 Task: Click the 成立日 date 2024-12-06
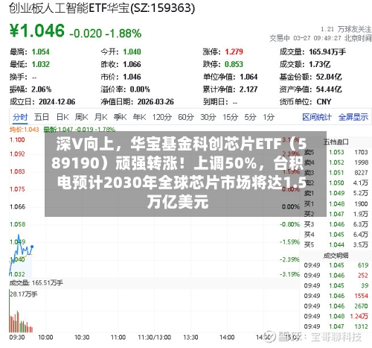pos(57,101)
